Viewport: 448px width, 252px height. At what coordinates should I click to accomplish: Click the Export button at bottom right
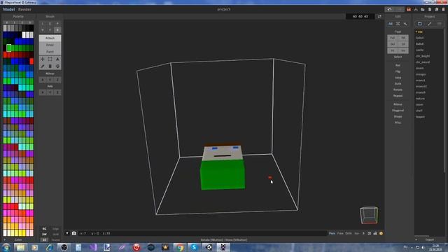pos(430,239)
